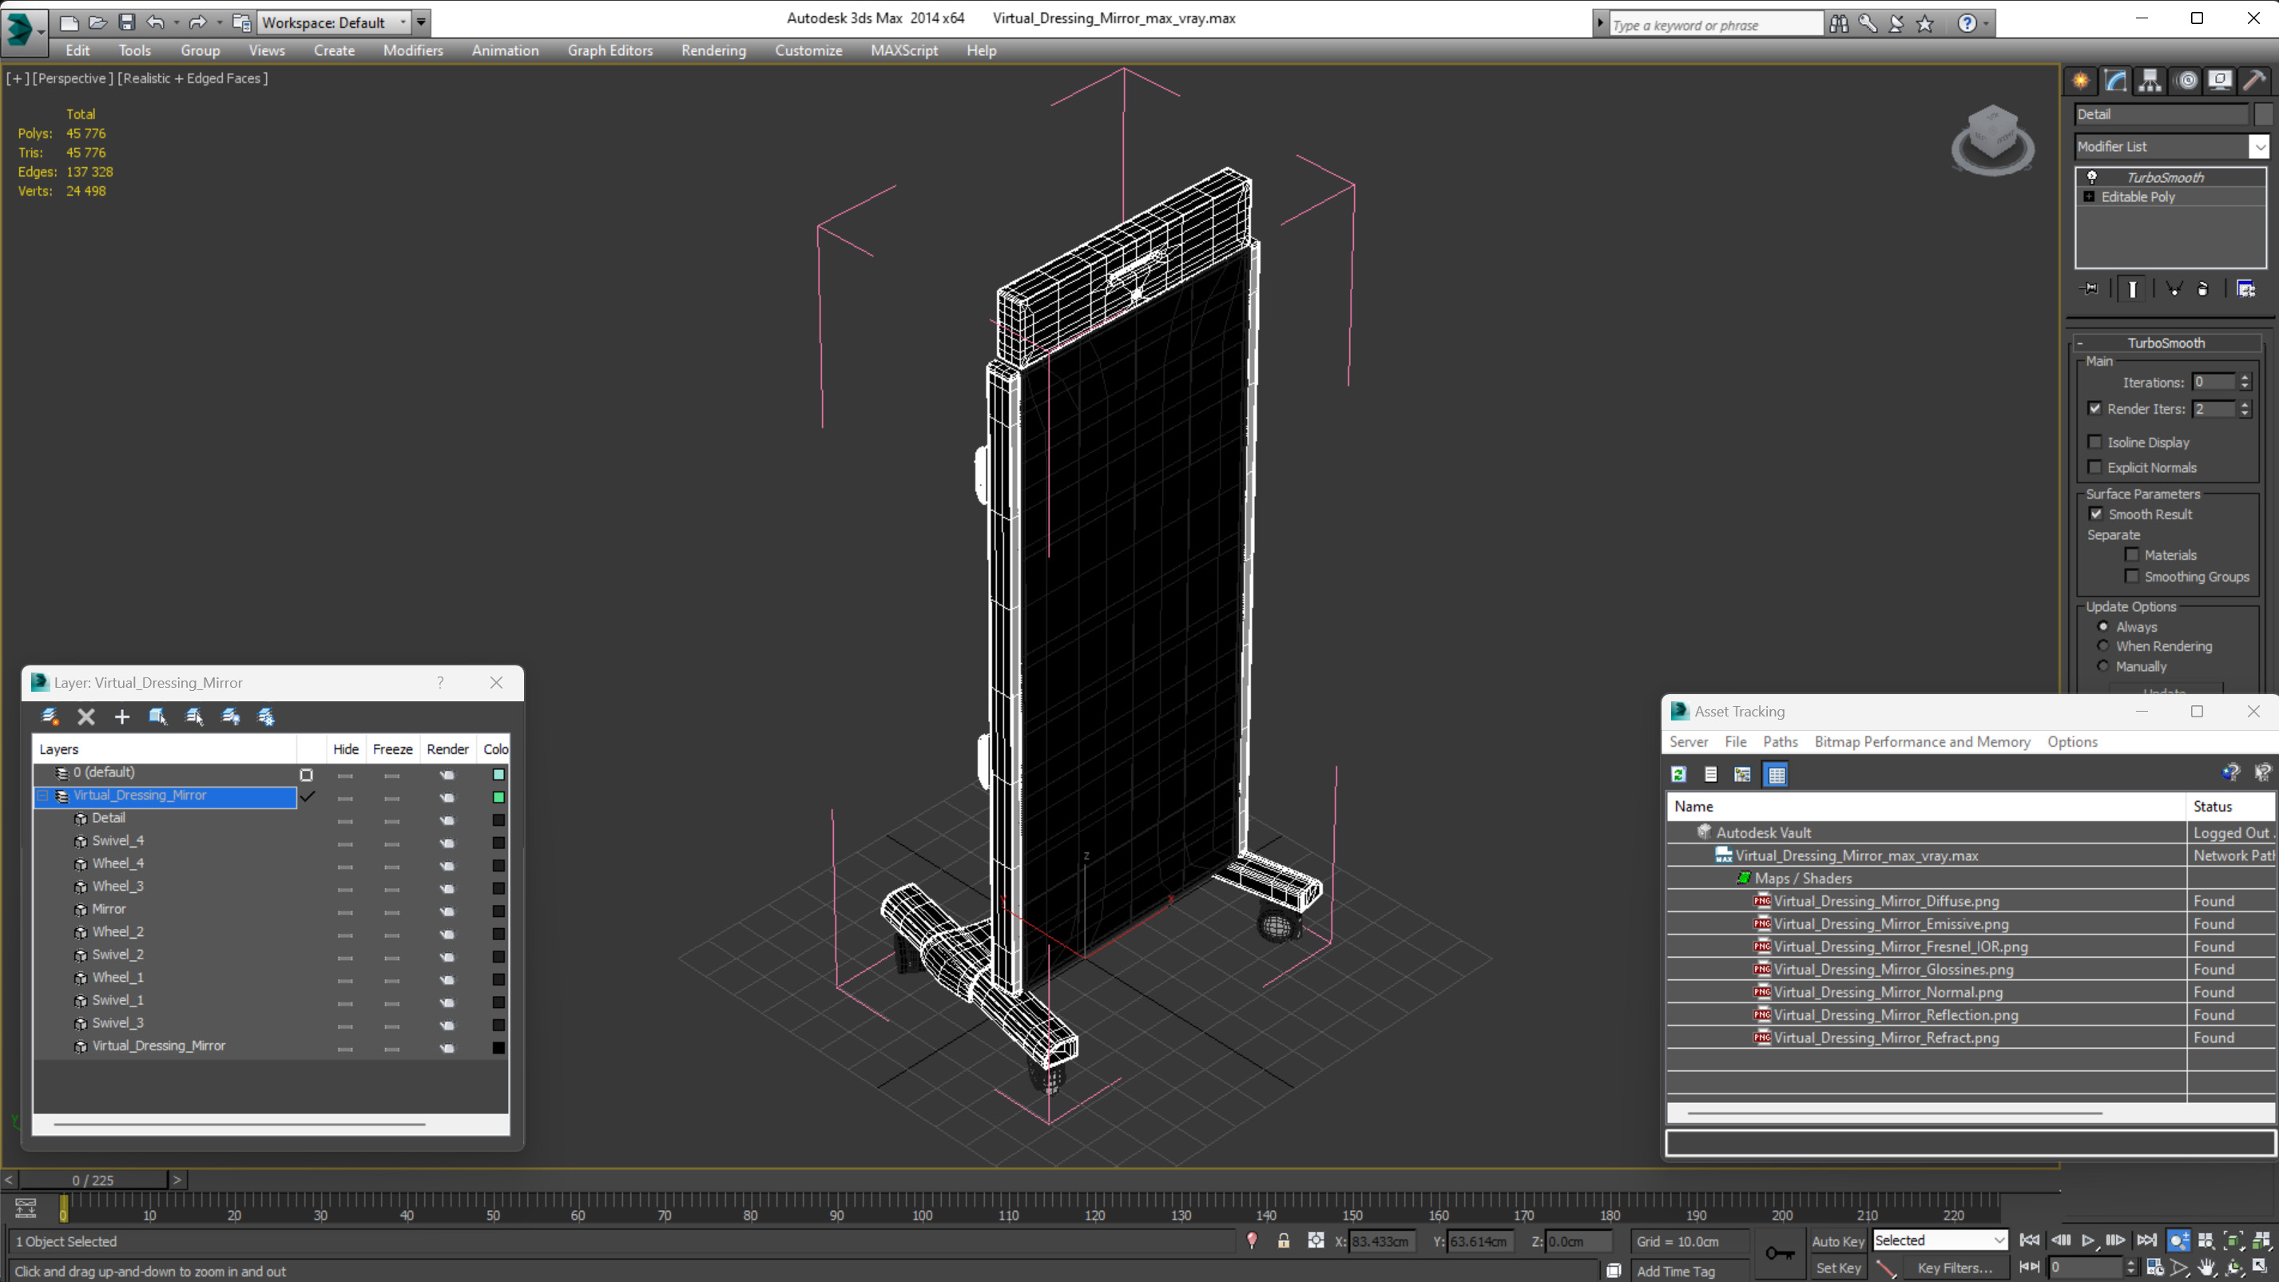
Task: Open the Selected key filter dropdown
Action: tap(1999, 1240)
